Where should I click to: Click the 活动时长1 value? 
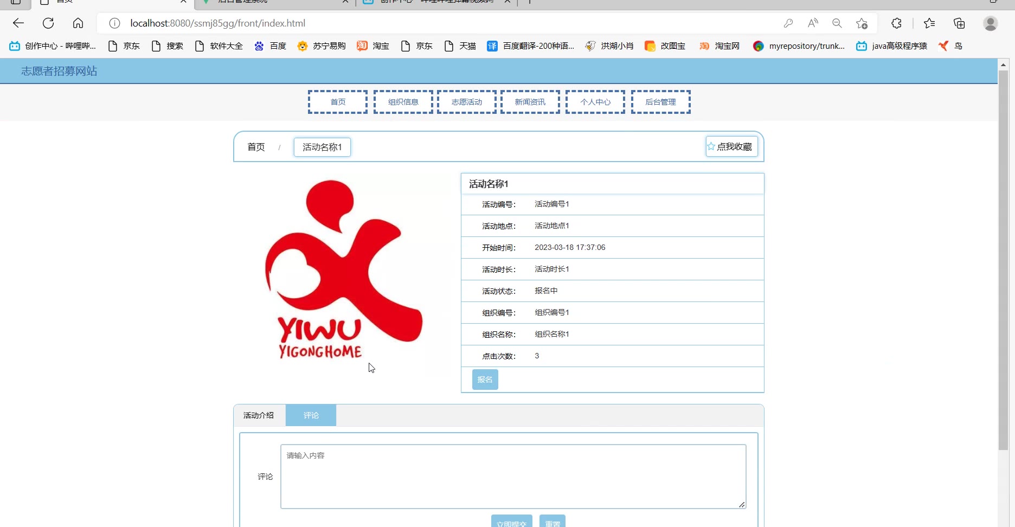(552, 269)
